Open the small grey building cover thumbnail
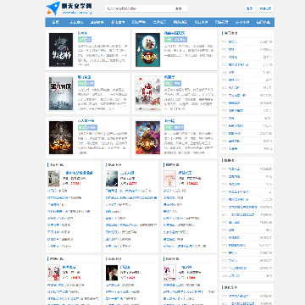305x305 pixels. [53, 178]
